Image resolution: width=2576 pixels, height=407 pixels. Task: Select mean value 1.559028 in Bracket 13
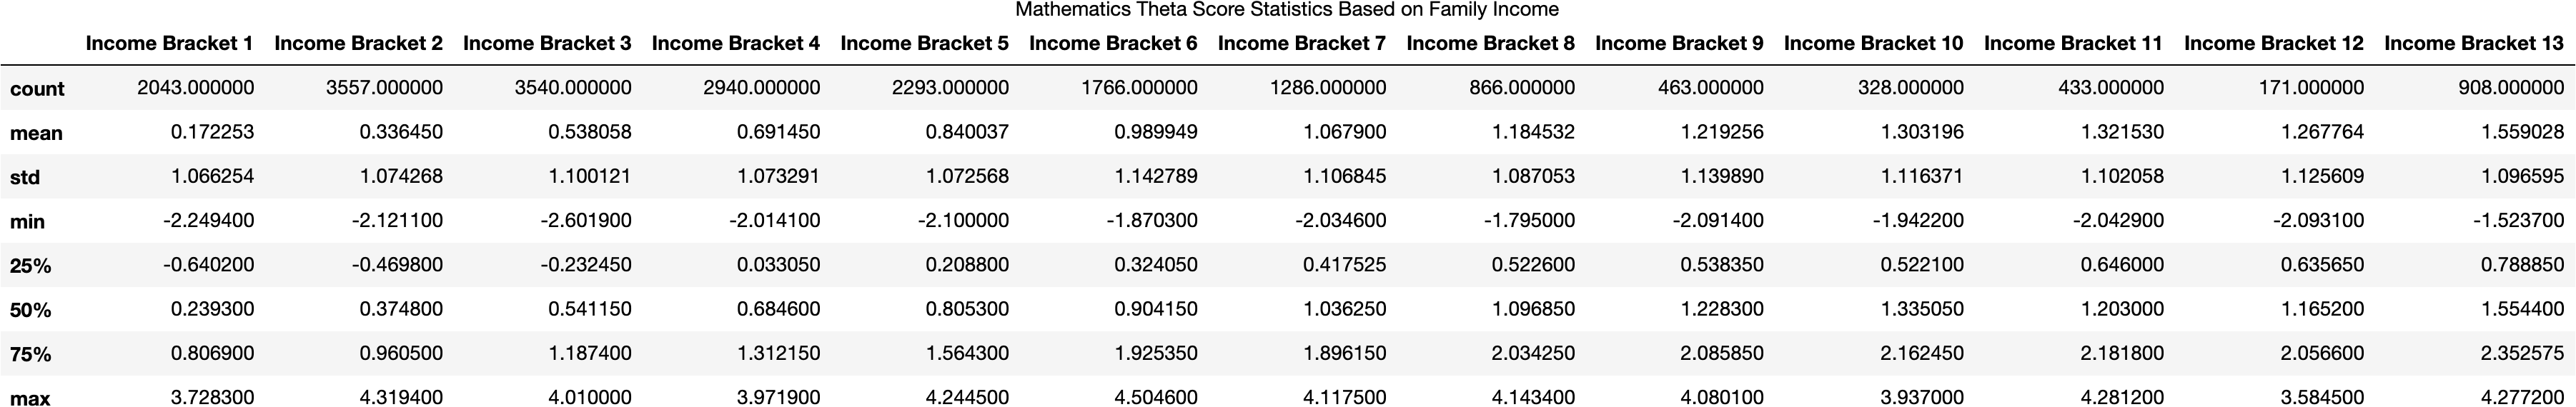click(2514, 132)
